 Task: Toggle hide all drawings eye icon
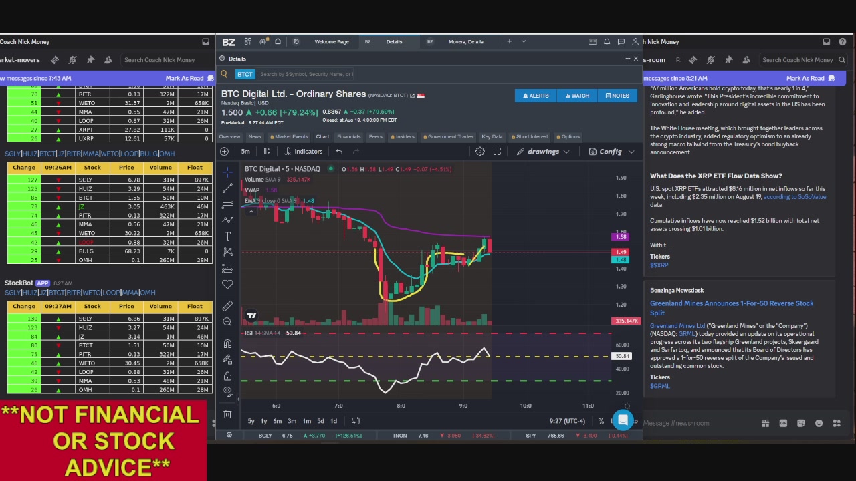[227, 391]
